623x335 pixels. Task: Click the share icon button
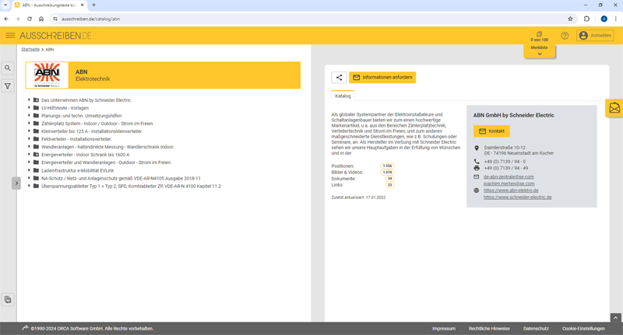pos(339,77)
